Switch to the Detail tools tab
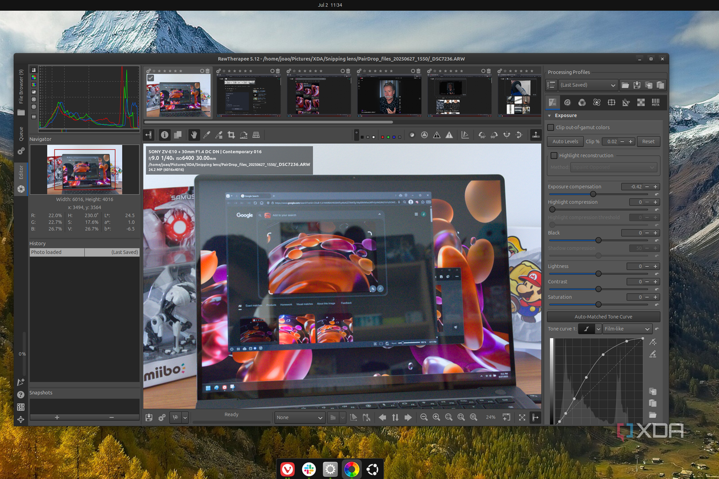Image resolution: width=719 pixels, height=479 pixels. pyautogui.click(x=567, y=102)
